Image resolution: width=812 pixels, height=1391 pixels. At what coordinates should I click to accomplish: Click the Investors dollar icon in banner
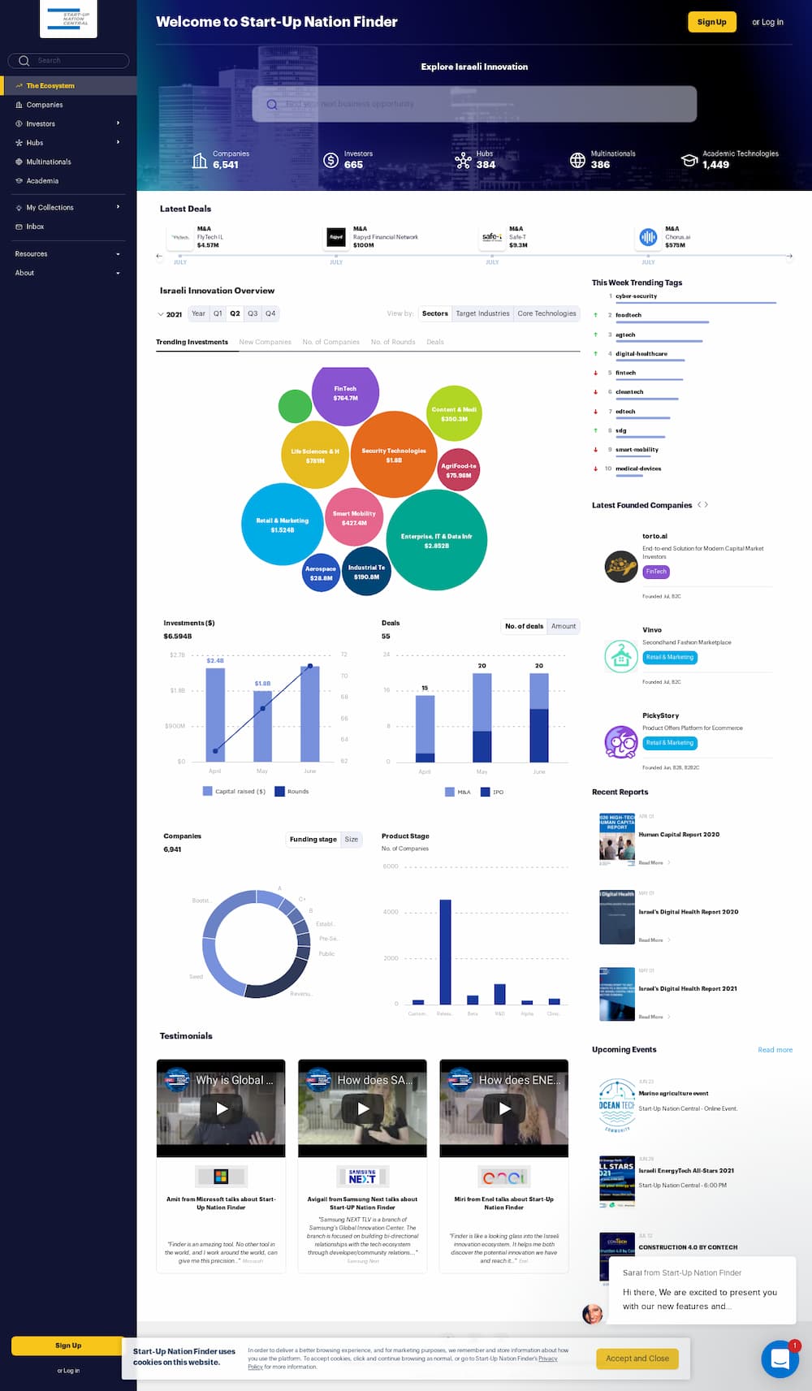[x=330, y=160]
